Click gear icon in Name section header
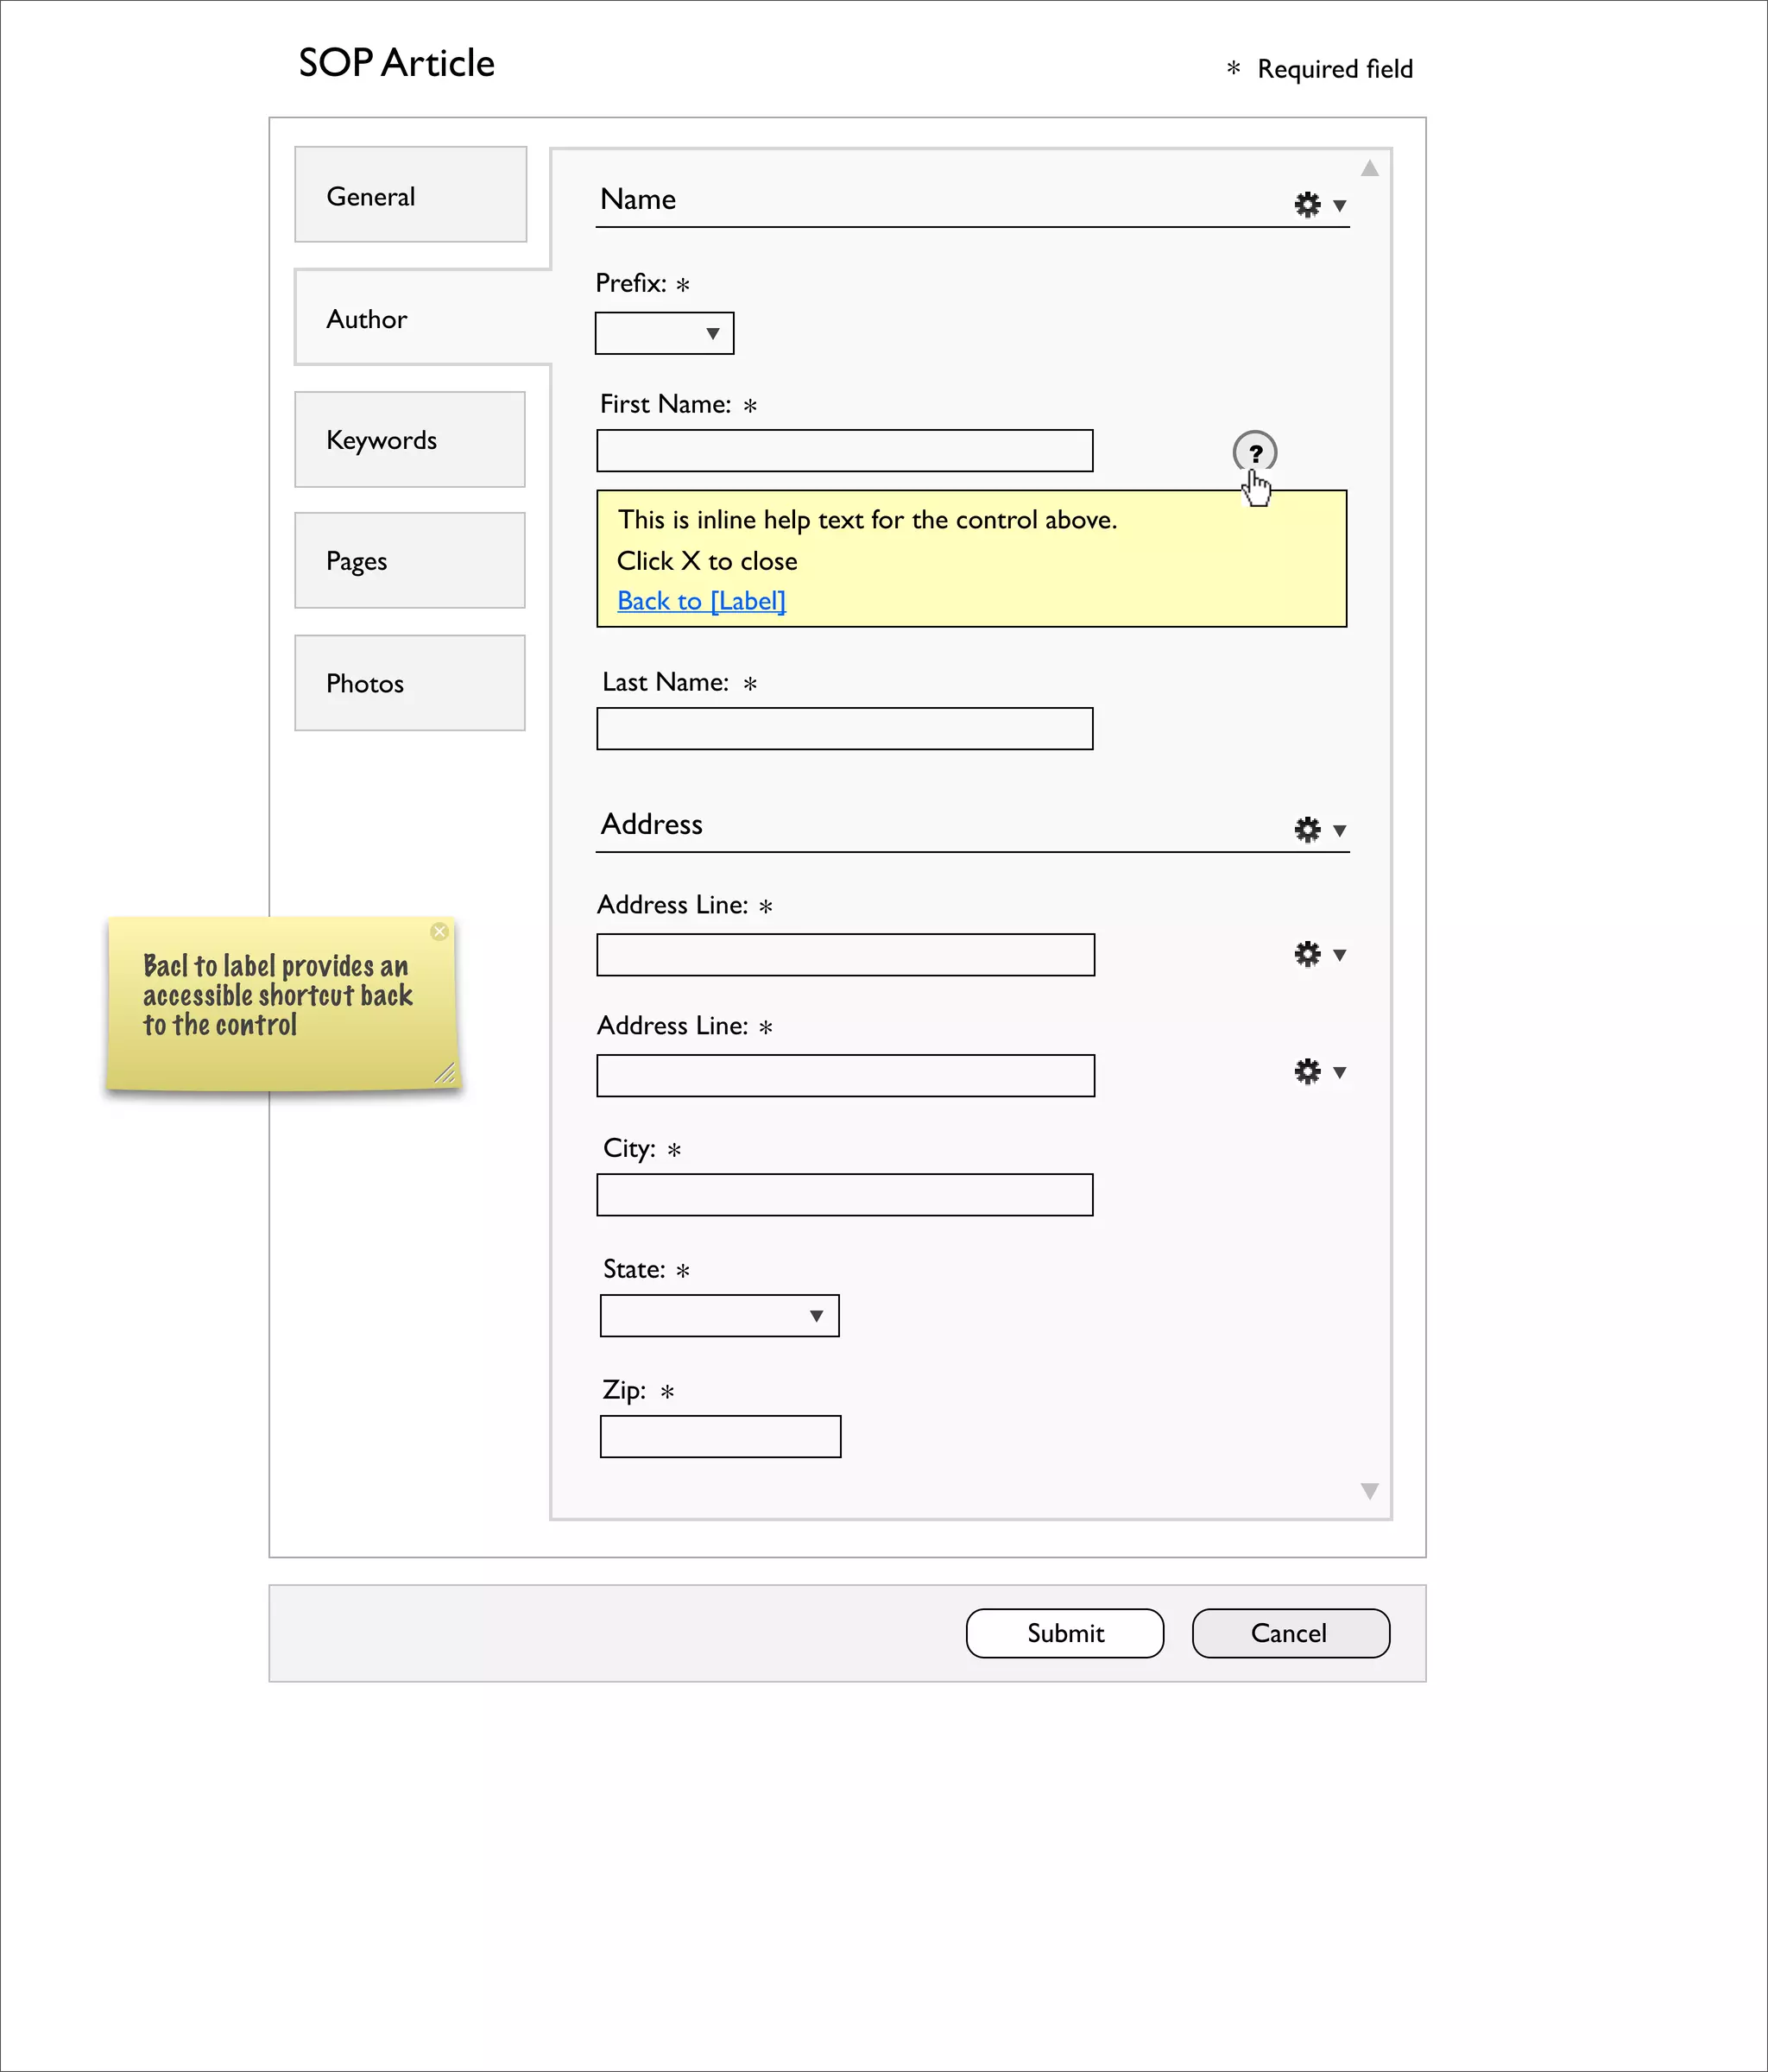This screenshot has width=1768, height=2072. pyautogui.click(x=1307, y=205)
